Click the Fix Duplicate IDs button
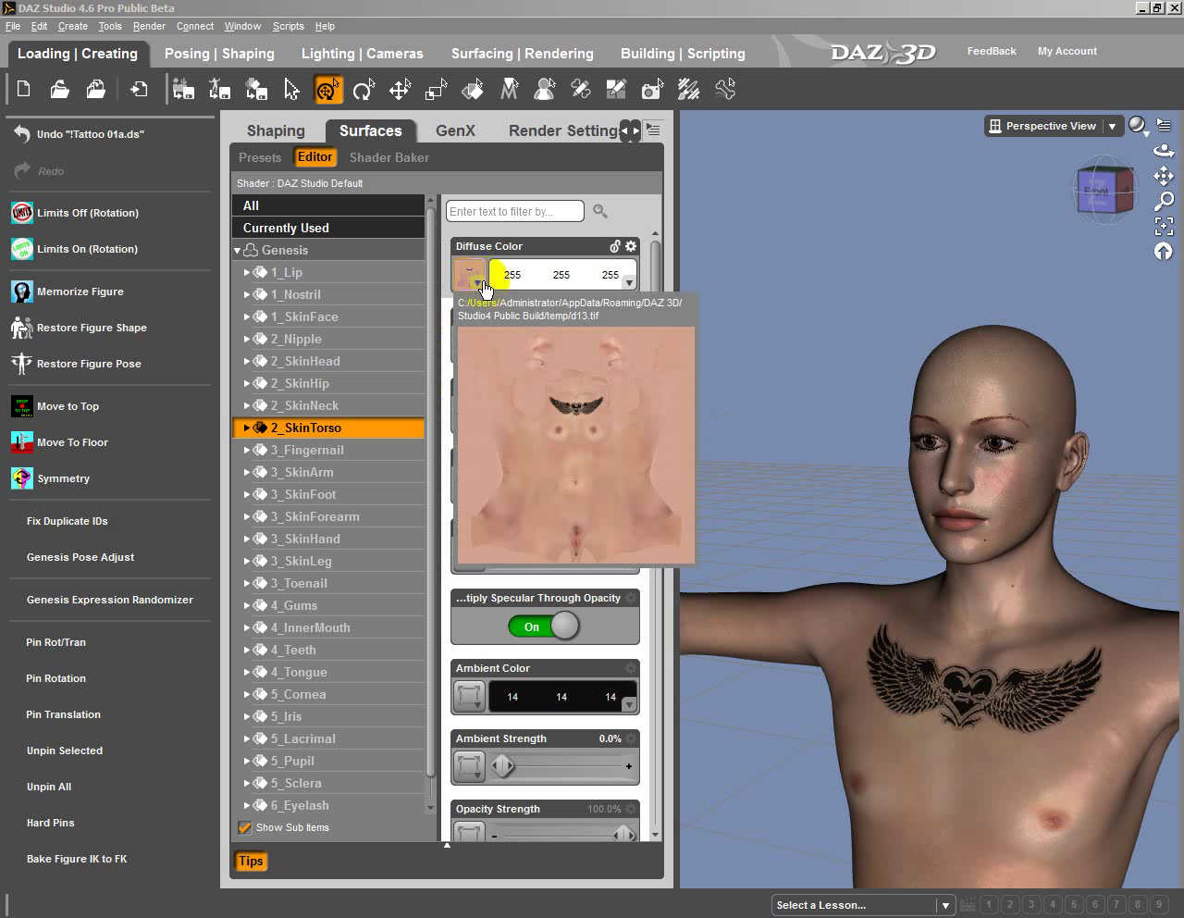Viewport: 1184px width, 918px height. point(68,521)
